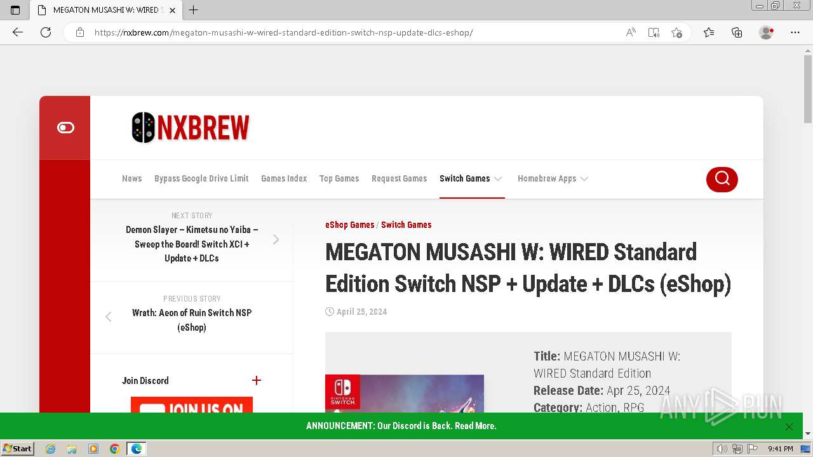Select the MEGATON MUSASHI W browser tab
813x457 pixels.
tap(107, 10)
